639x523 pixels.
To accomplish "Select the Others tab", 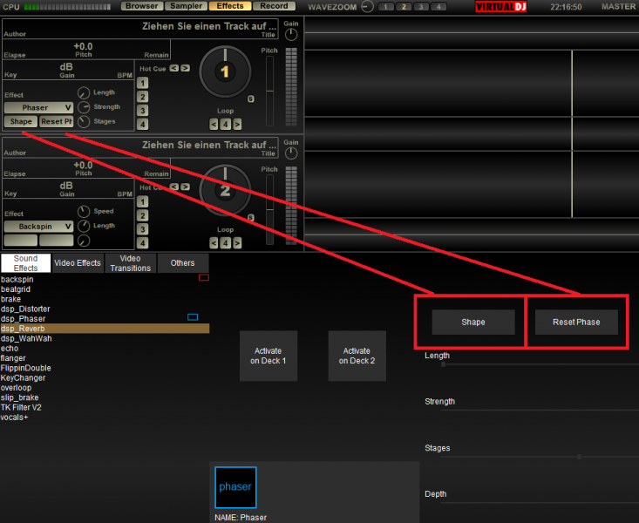I will 182,263.
